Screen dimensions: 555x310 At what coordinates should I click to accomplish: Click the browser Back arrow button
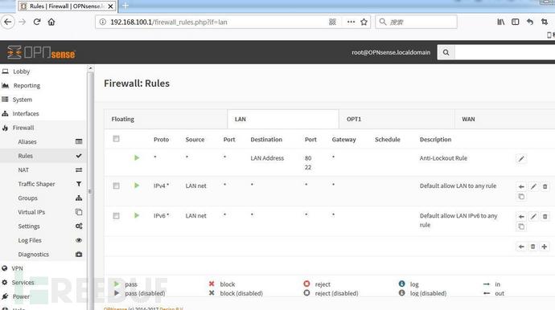tap(8, 22)
